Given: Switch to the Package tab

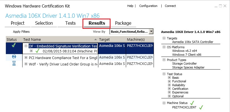Looking at the screenshot, I should pyautogui.click(x=123, y=23).
